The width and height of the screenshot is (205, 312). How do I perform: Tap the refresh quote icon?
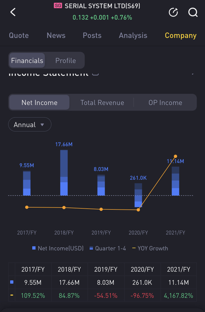173,12
